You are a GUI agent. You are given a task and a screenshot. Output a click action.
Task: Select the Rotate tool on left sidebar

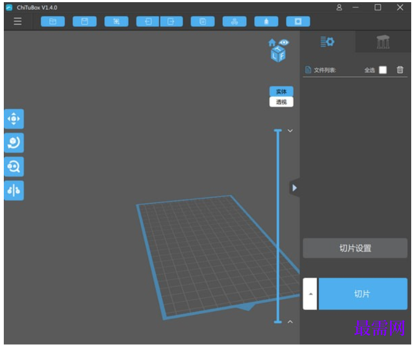[x=14, y=143]
